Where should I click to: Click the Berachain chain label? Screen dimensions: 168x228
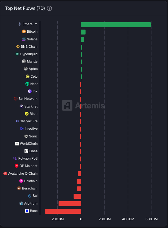30,188
